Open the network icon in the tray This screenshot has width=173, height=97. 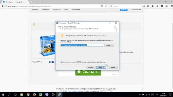point(146,95)
